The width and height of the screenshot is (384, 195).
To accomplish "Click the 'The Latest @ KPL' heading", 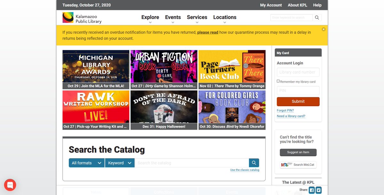I will click(298, 182).
